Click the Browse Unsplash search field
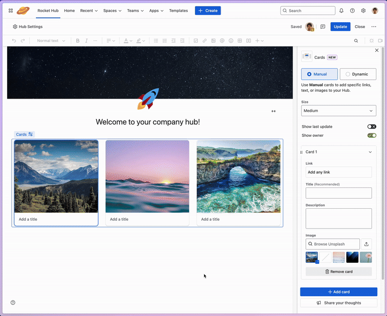This screenshot has width=387, height=316. coord(333,244)
